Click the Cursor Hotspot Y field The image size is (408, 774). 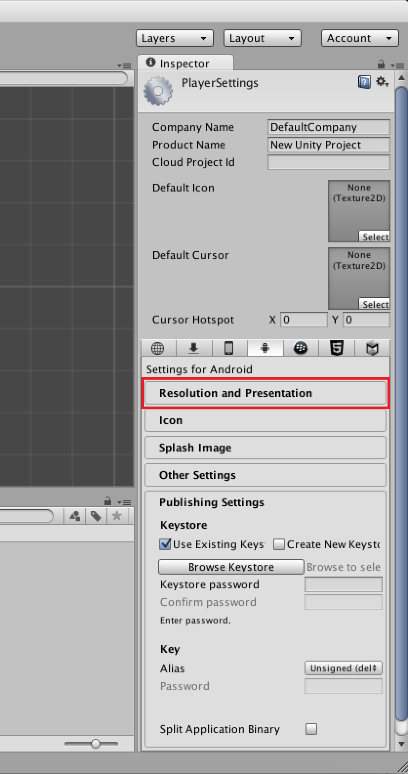[367, 320]
